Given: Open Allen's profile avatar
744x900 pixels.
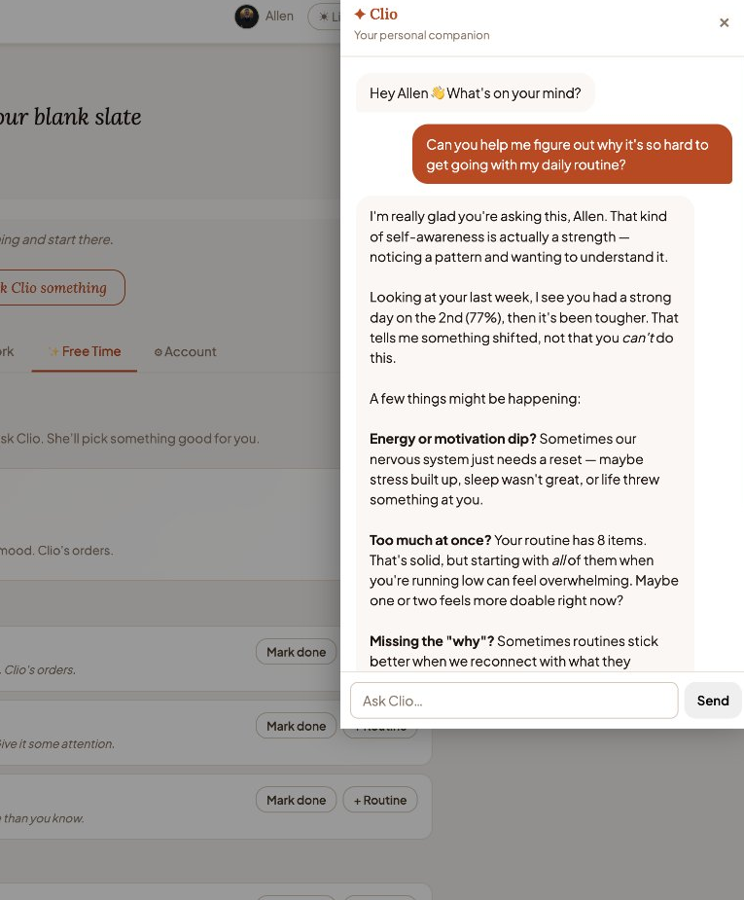Looking at the screenshot, I should coord(247,17).
